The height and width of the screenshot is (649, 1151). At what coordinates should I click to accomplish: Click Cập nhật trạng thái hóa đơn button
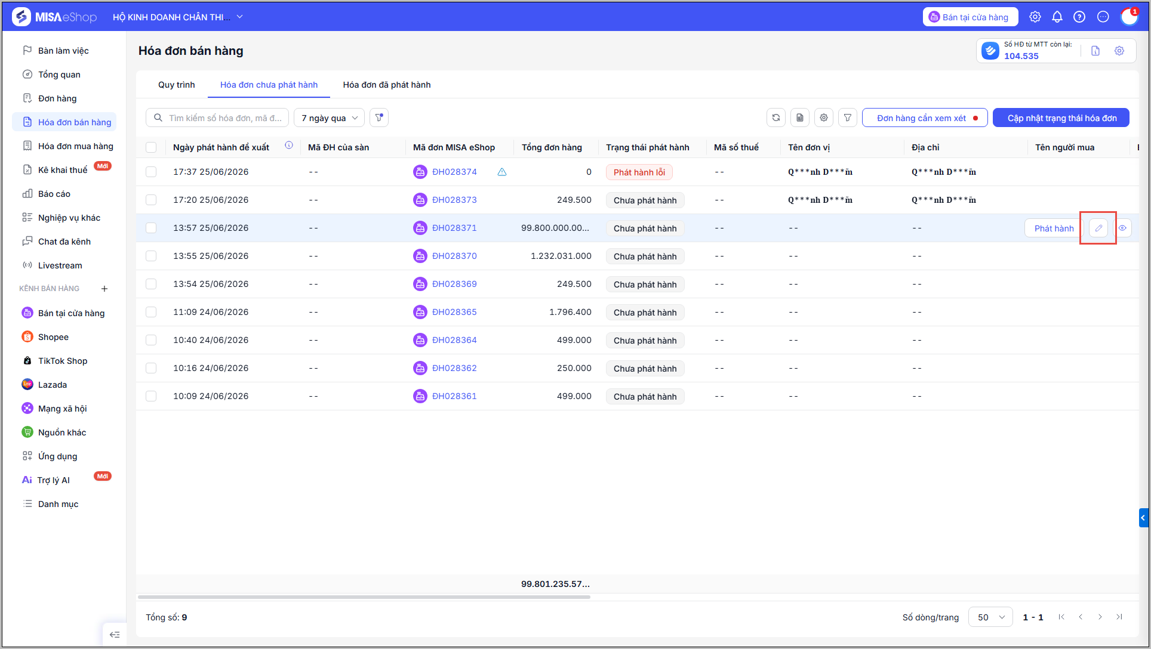tap(1061, 118)
